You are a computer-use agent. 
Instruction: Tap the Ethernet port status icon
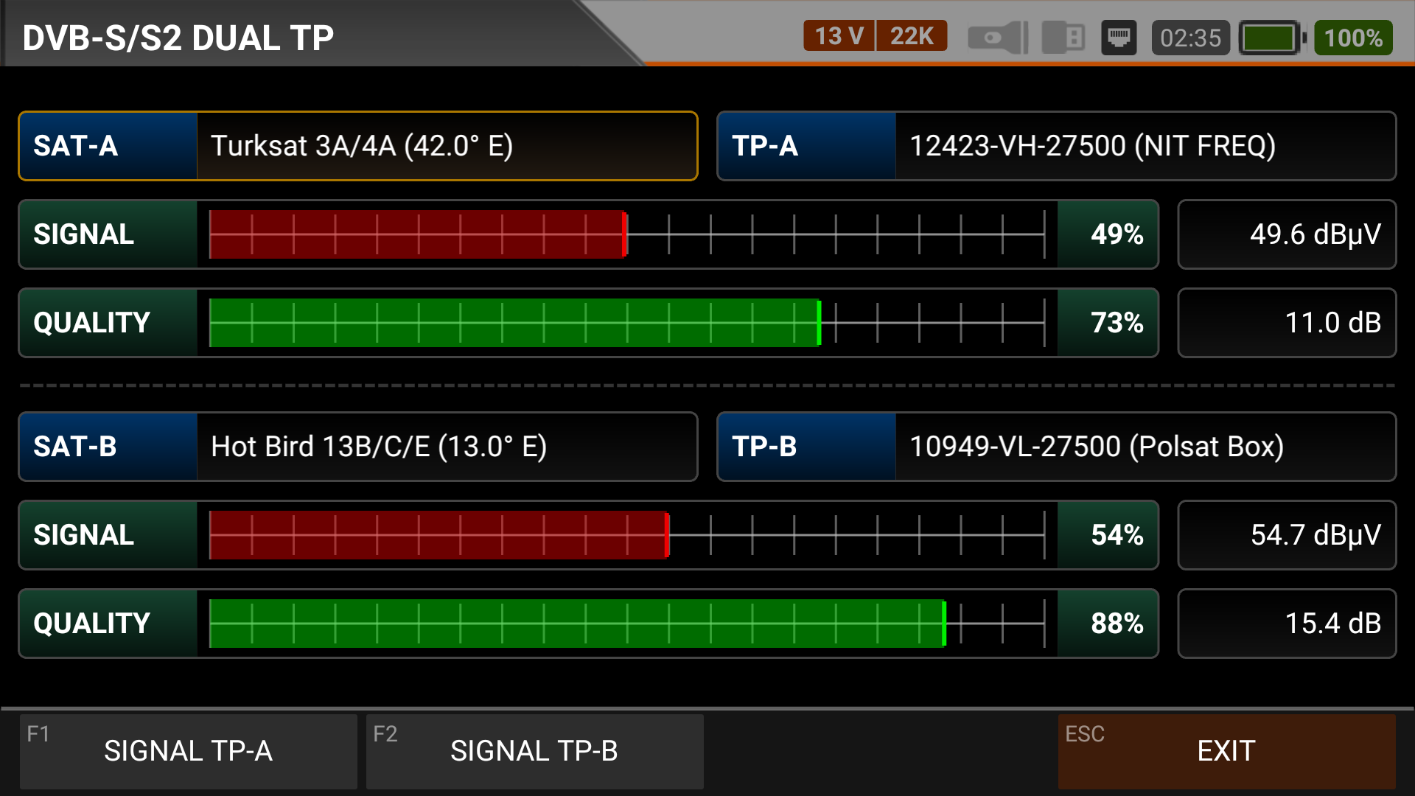(1119, 38)
